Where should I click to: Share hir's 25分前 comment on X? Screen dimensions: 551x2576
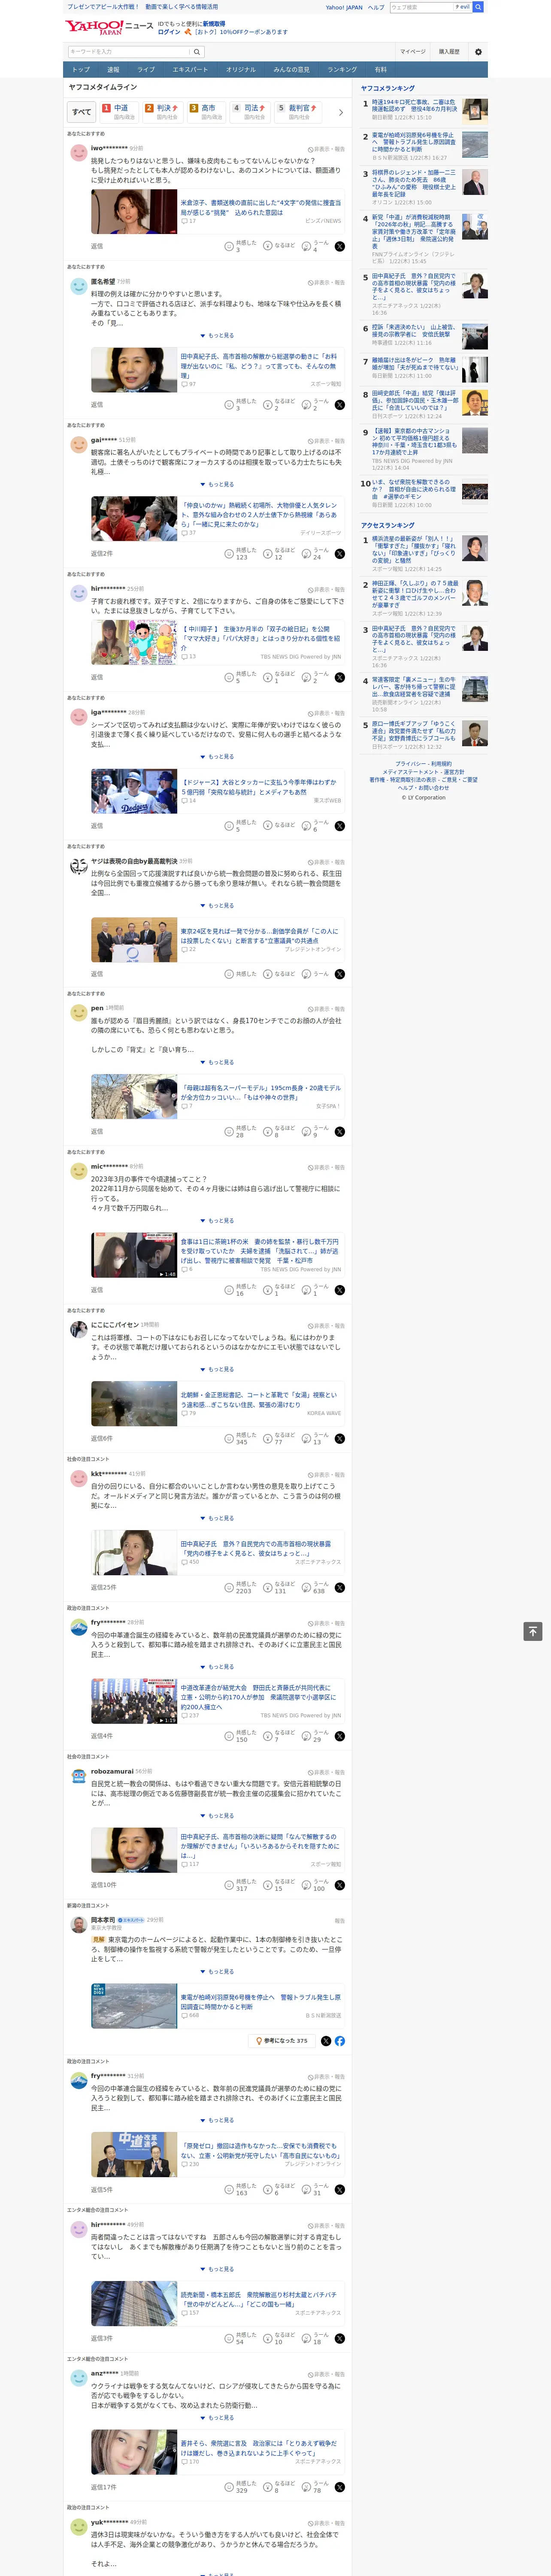coord(340,677)
